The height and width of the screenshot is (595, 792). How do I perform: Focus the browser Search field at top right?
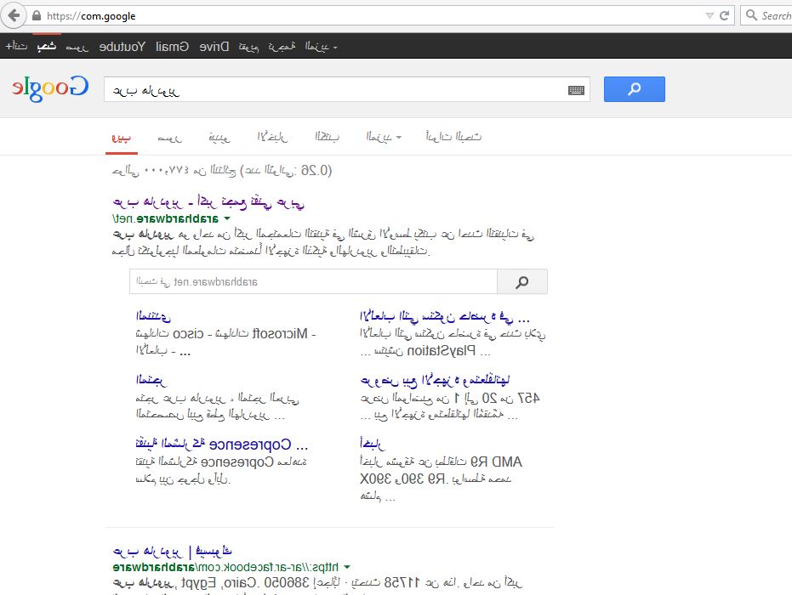(x=766, y=15)
